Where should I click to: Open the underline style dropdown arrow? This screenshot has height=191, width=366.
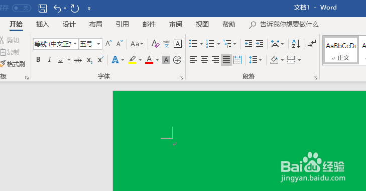click(69, 60)
